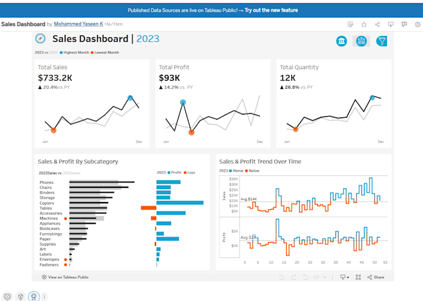The width and height of the screenshot is (423, 301).
Task: Select the Phones black sales bar
Action: coord(102,182)
